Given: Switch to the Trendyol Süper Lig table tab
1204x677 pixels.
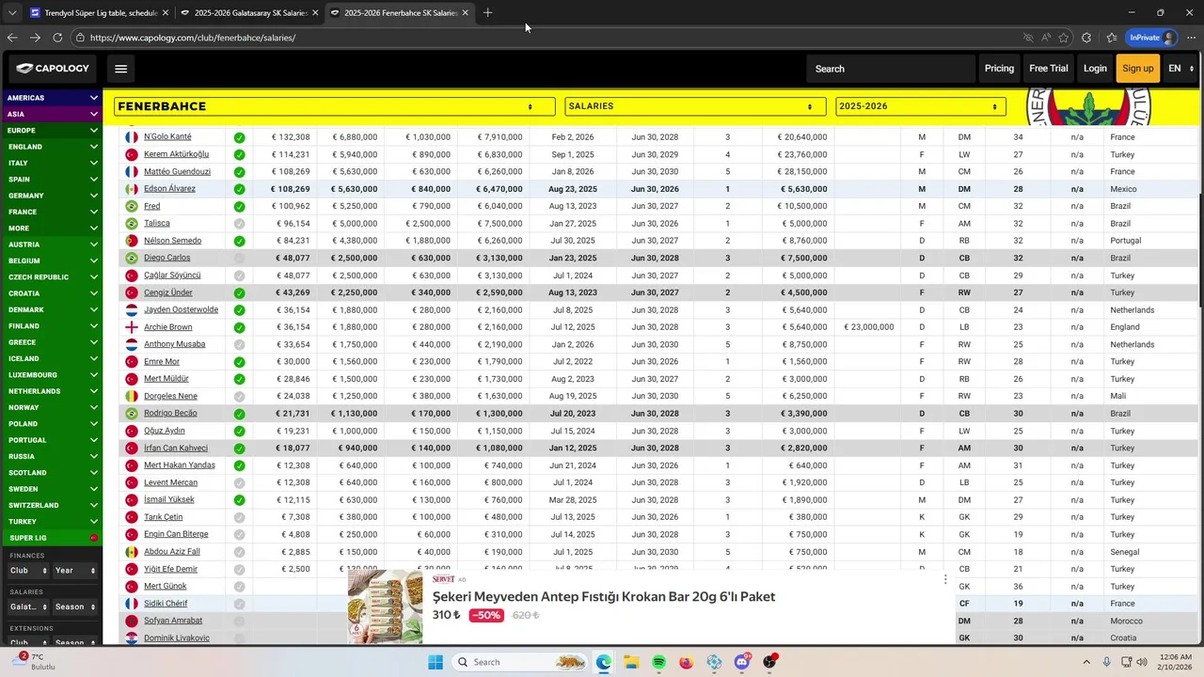Looking at the screenshot, I should coord(99,13).
